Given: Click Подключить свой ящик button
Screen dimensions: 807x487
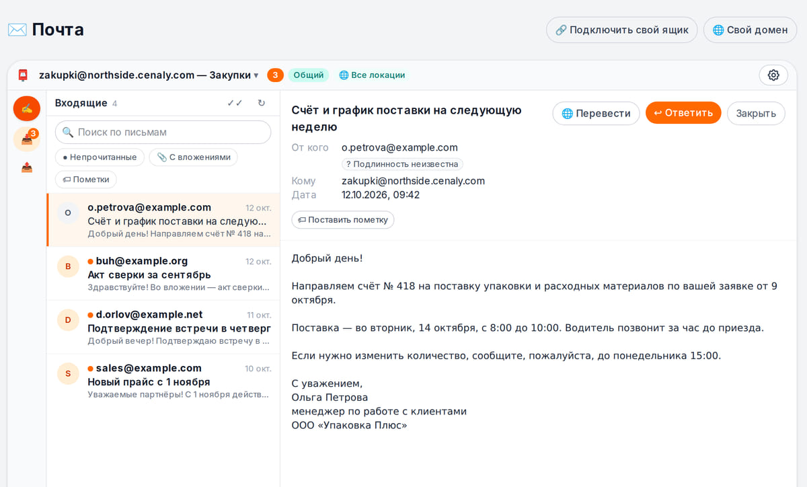Looking at the screenshot, I should [x=622, y=30].
